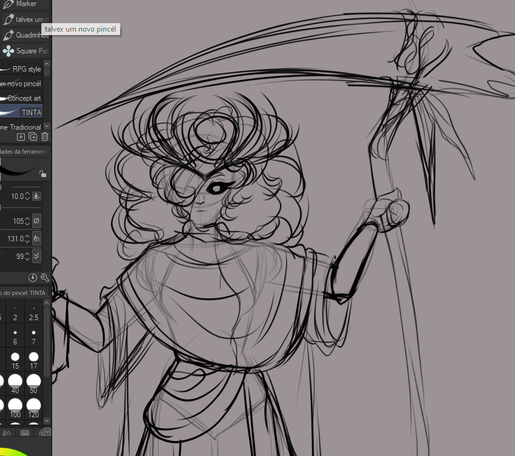Viewport: 515px width, 456px height.
Task: Expand the double chevron beside 99
Action: click(x=36, y=256)
